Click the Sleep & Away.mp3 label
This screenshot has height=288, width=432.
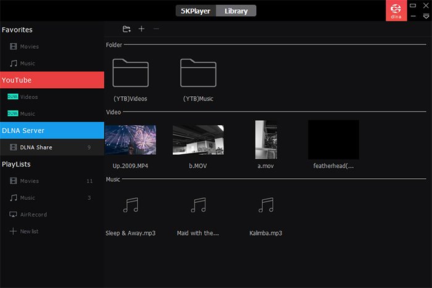coord(130,233)
